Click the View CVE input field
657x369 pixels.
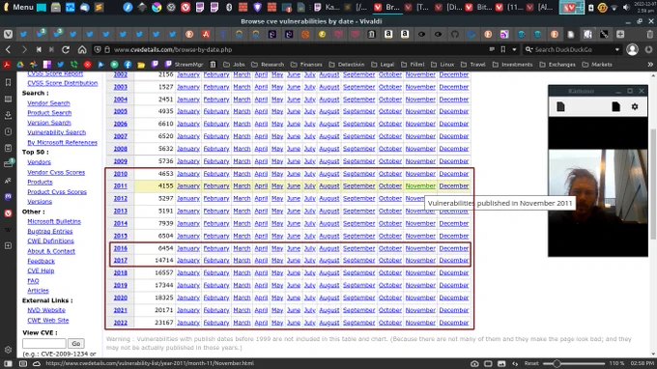pyautogui.click(x=44, y=344)
